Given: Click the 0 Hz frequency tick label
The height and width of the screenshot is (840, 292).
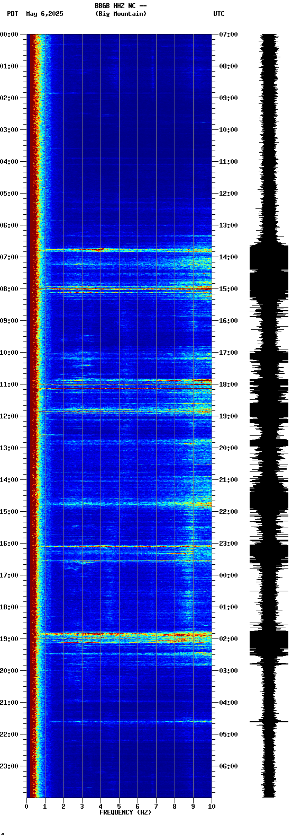Looking at the screenshot, I should click(26, 807).
